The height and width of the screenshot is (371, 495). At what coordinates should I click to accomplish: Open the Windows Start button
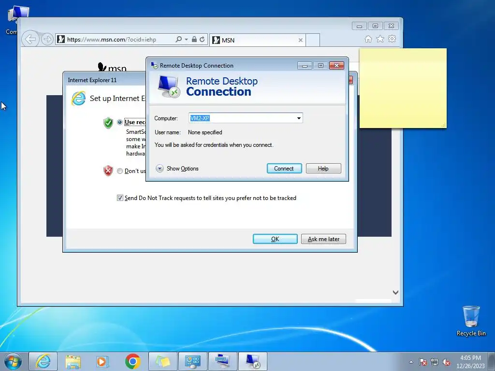[13, 361]
